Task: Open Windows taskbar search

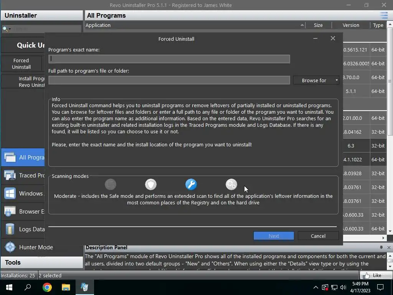Action: 28,287
